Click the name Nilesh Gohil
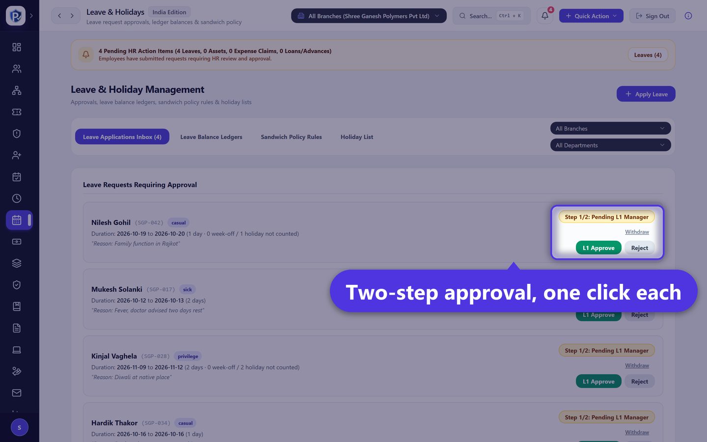707x442 pixels. pyautogui.click(x=111, y=222)
